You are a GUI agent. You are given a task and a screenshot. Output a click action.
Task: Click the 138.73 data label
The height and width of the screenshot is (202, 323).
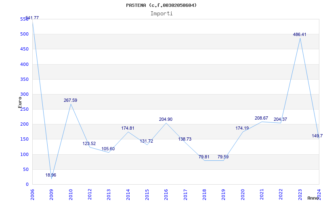(x=185, y=139)
